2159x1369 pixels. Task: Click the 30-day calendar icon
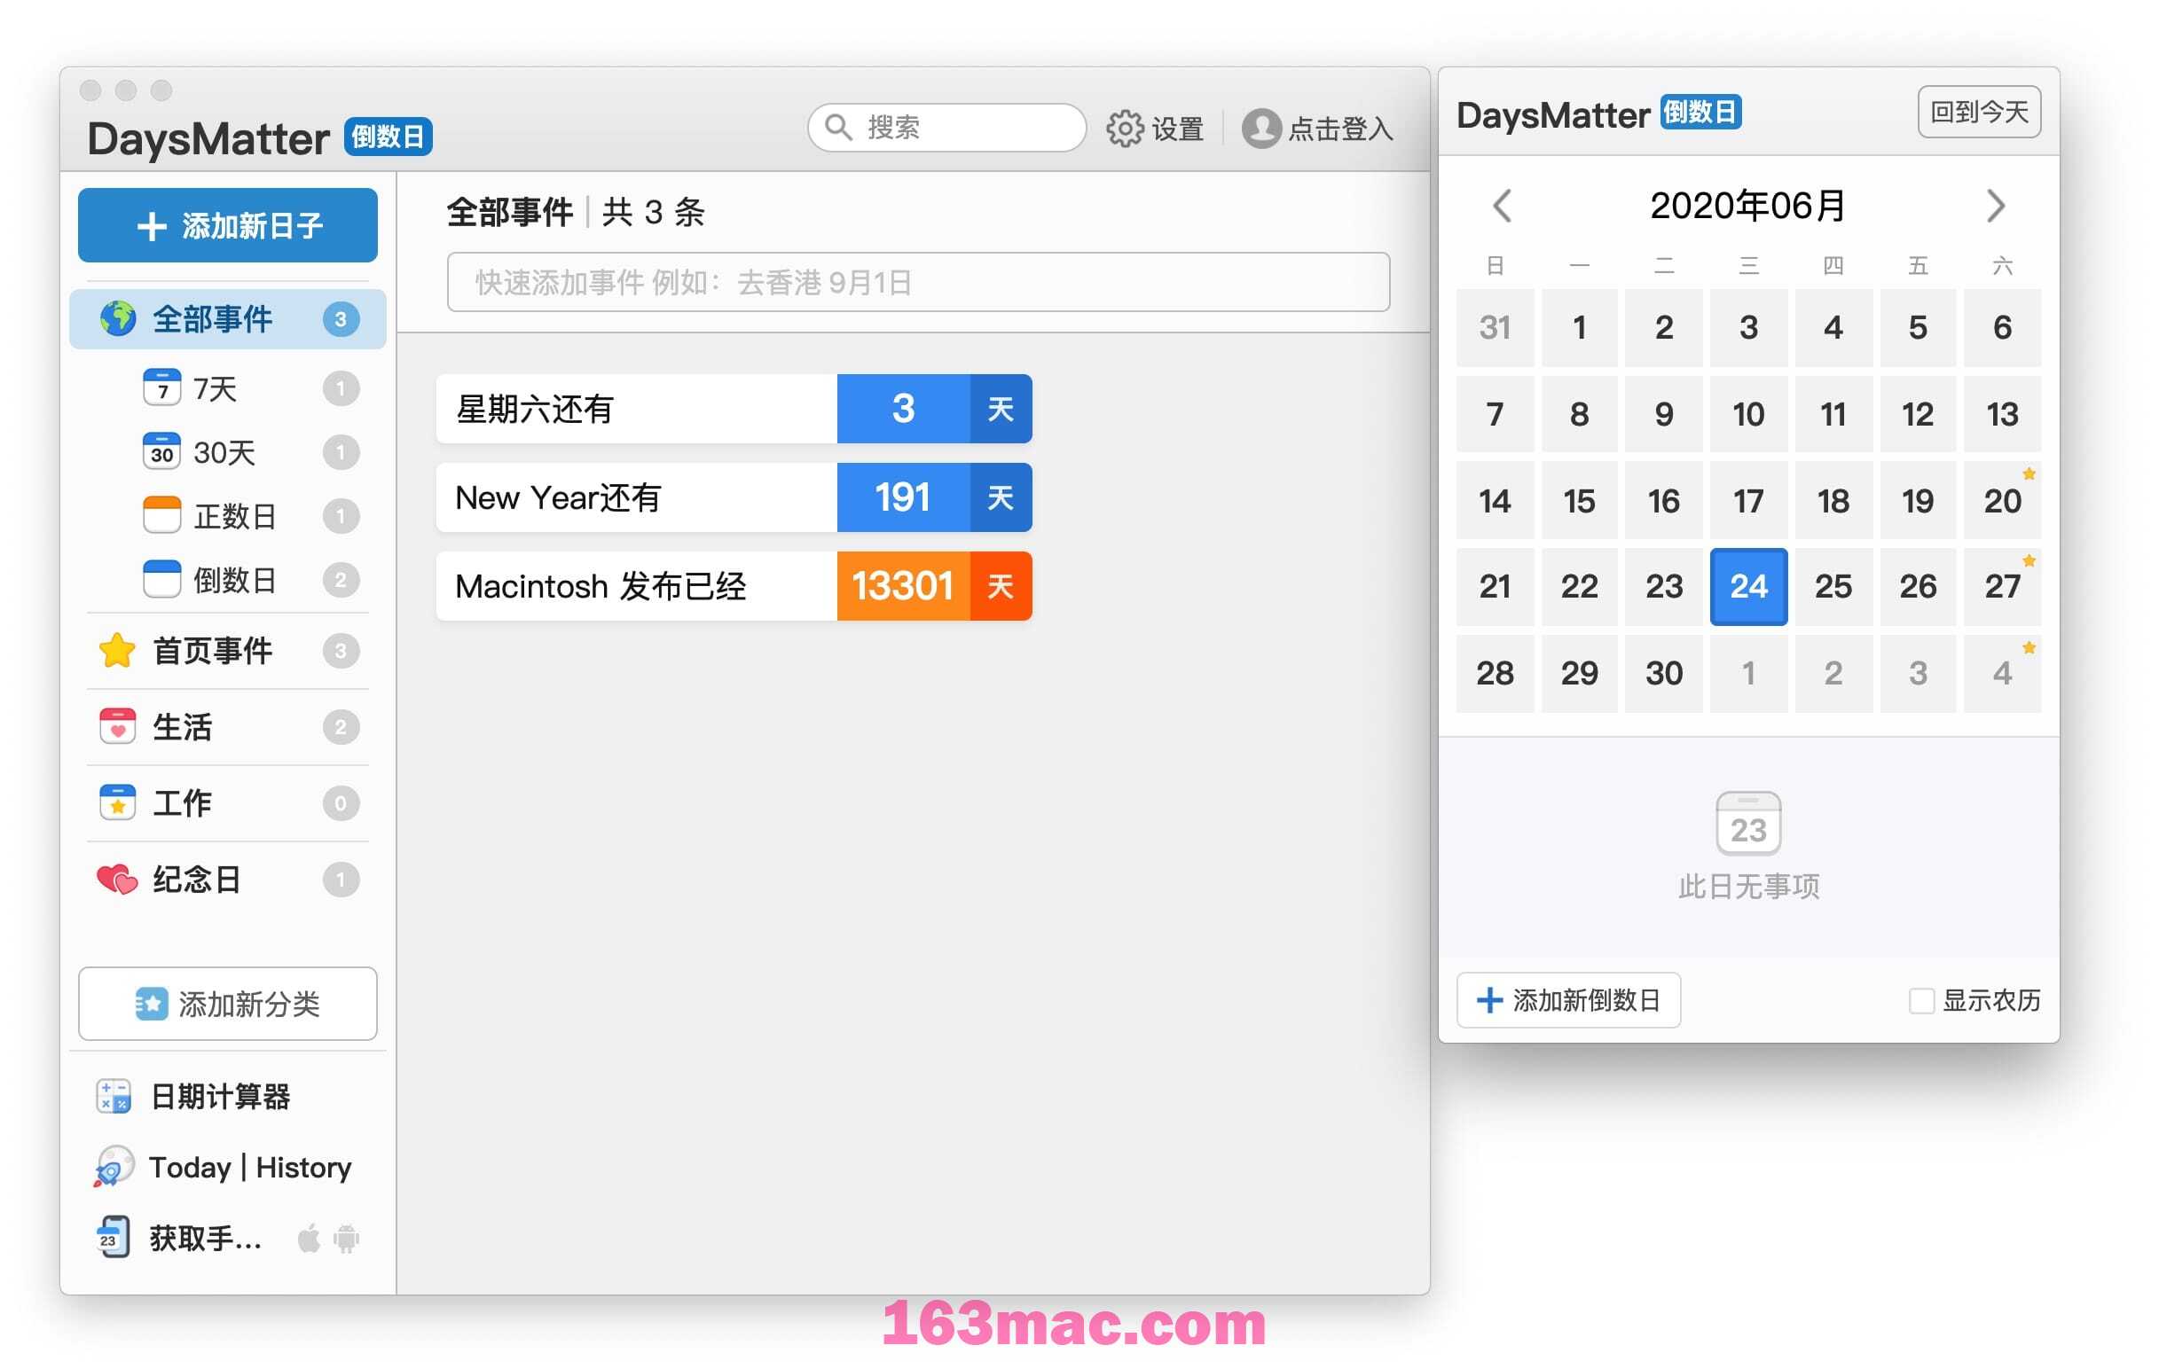(x=161, y=451)
